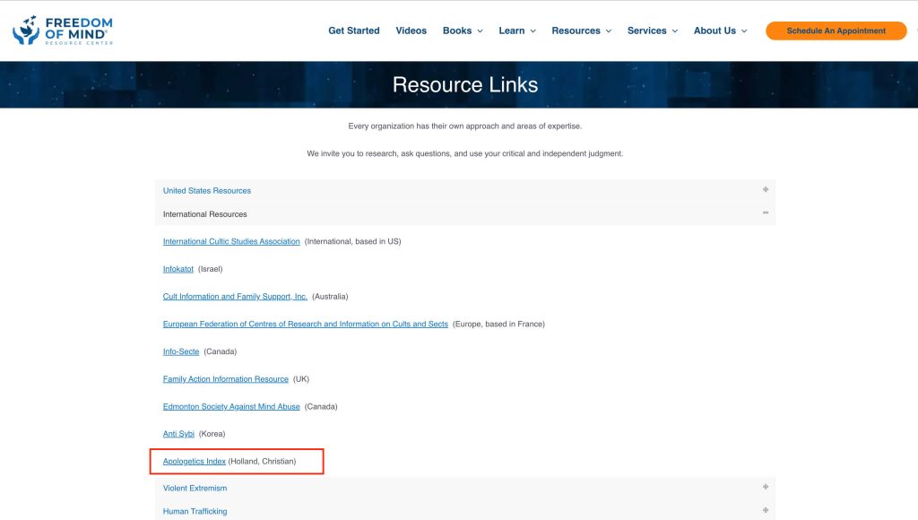This screenshot has height=520, width=918.
Task: Open the Apologetics Index link
Action: pyautogui.click(x=194, y=462)
